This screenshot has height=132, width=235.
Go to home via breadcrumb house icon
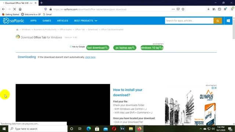(17, 30)
